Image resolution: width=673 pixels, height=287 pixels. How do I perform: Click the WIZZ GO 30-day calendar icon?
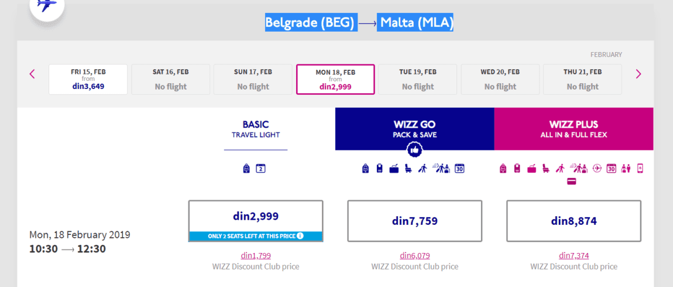coord(459,169)
